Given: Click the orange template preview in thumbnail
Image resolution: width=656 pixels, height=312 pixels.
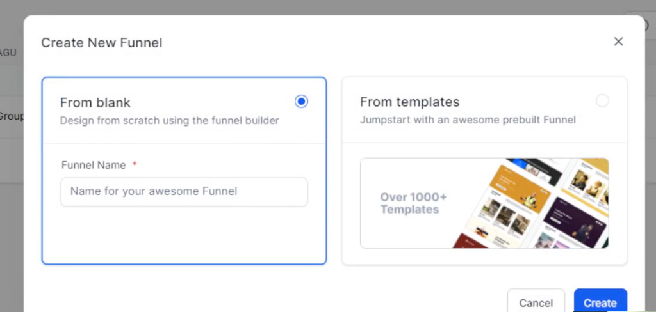Looking at the screenshot, I should [x=520, y=187].
